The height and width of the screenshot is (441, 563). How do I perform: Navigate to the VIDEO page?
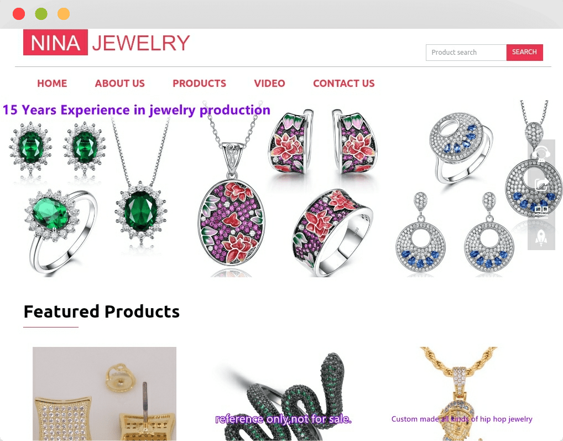coord(270,84)
